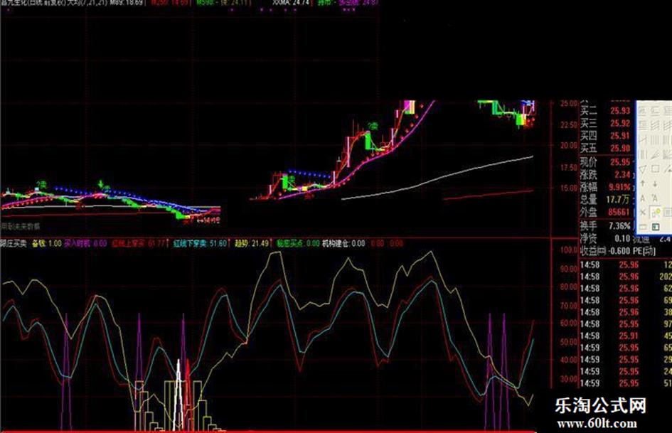Click the 秘密买点 0.00 label
The width and height of the screenshot is (672, 433).
298,243
